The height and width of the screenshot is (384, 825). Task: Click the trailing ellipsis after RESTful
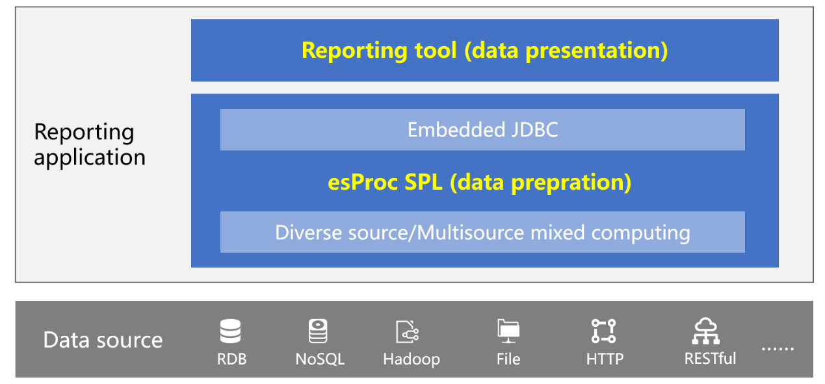point(778,349)
